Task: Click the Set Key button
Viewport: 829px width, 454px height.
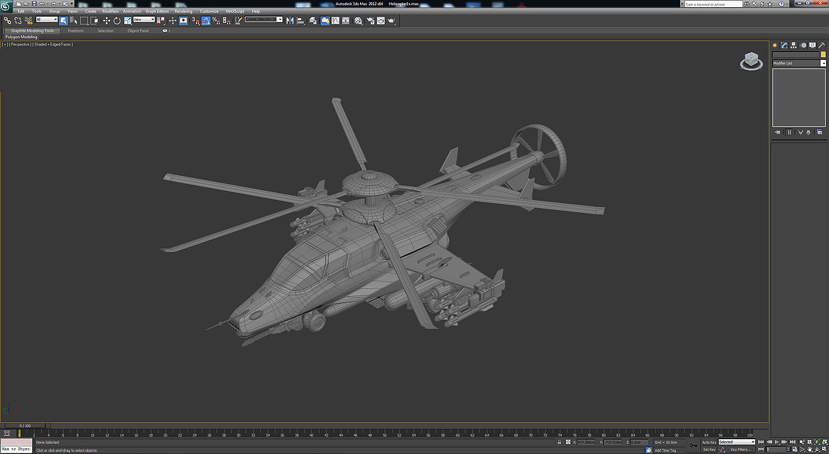Action: tap(709, 450)
